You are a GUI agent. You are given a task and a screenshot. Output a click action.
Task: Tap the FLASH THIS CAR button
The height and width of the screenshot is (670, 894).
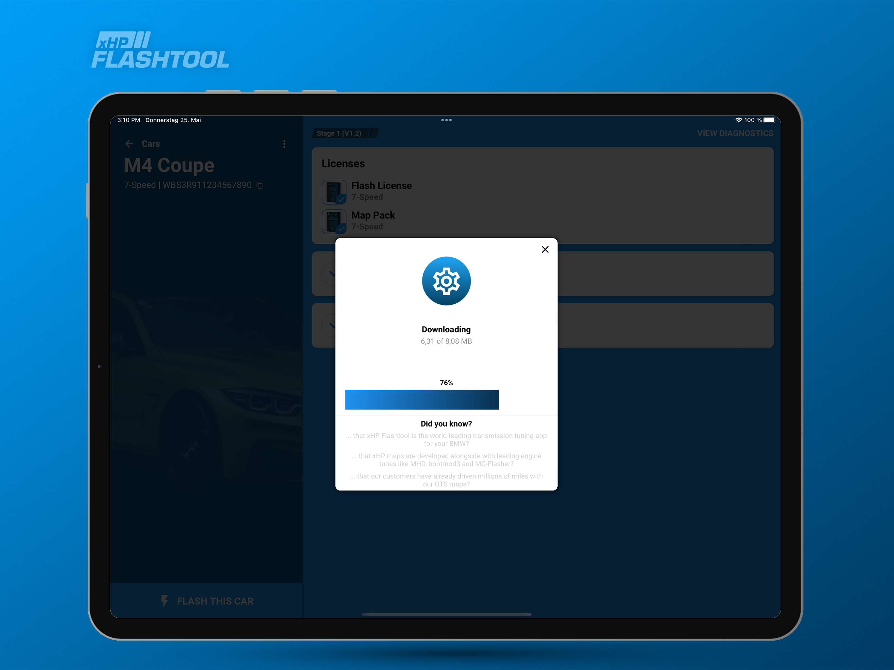pos(206,601)
